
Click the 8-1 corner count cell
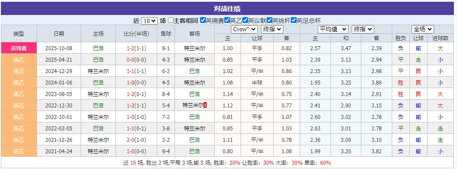point(166,48)
